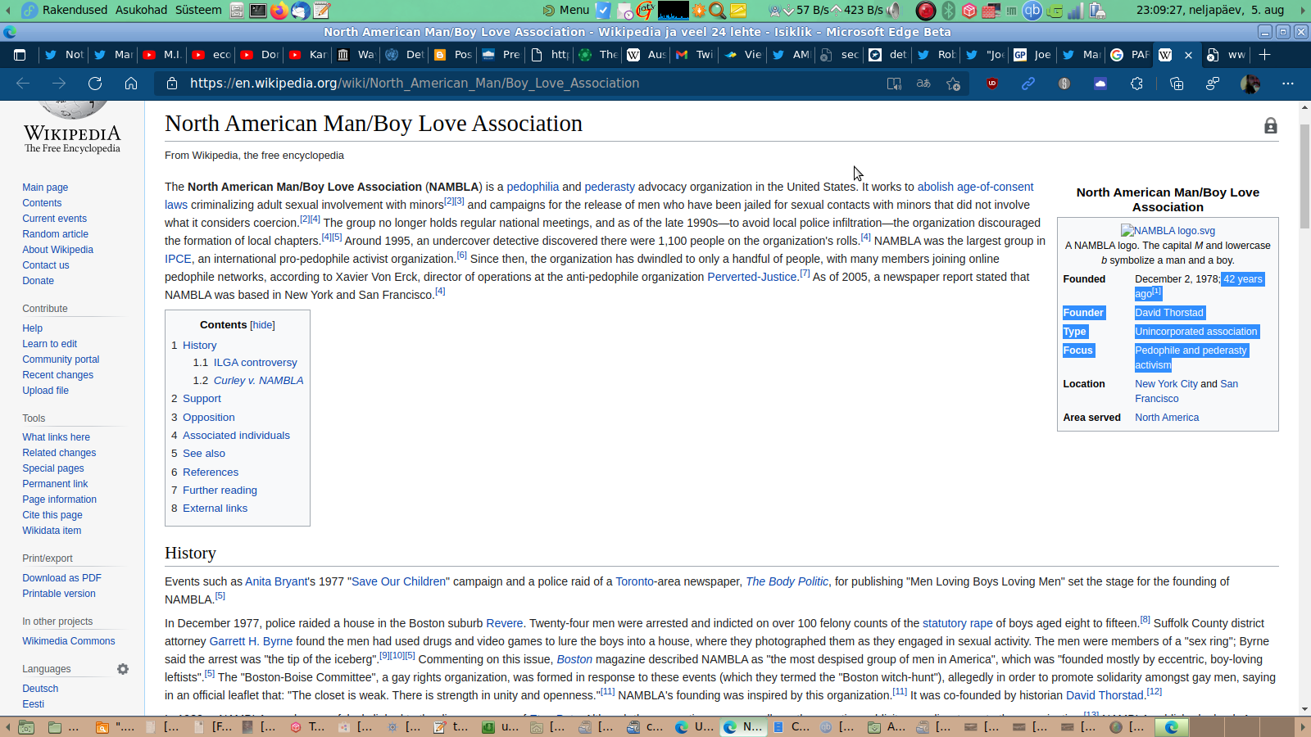Open the Unincorporated association infobox link
This screenshot has height=737, width=1311.
click(x=1196, y=332)
